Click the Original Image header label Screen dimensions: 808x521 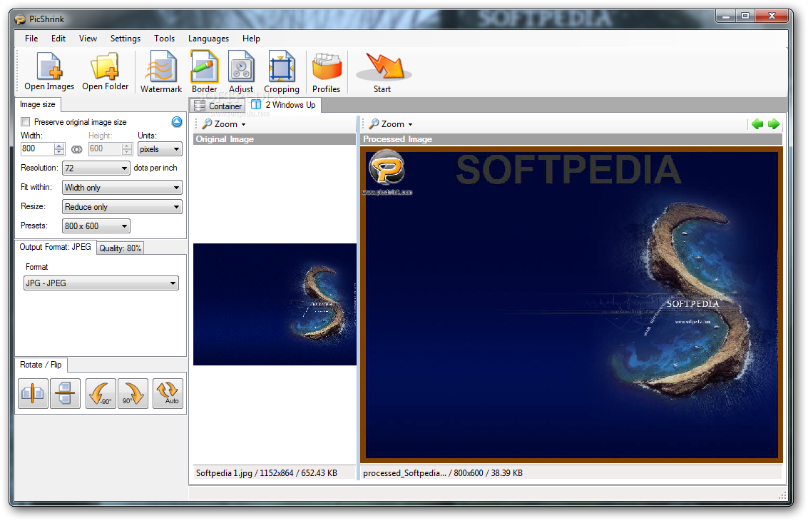click(225, 139)
